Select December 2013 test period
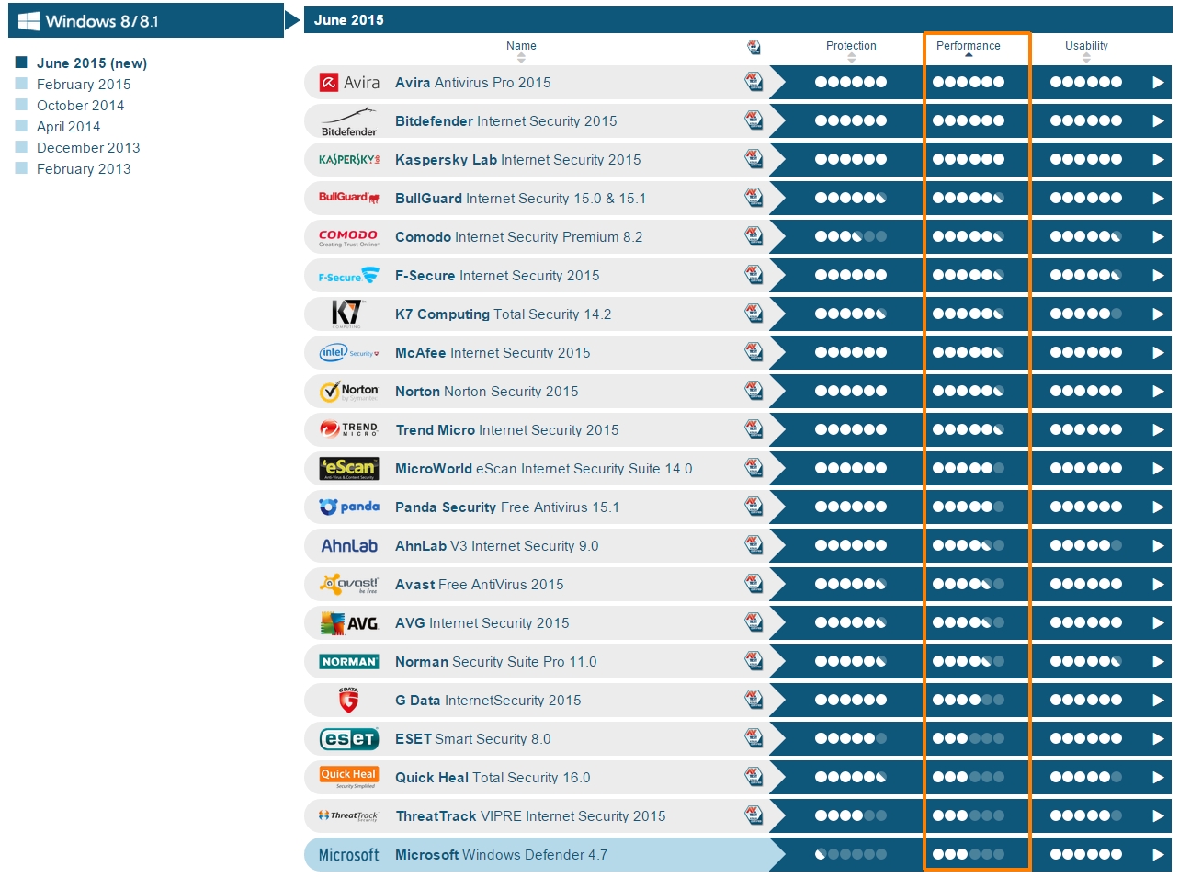This screenshot has width=1179, height=878. tap(88, 148)
